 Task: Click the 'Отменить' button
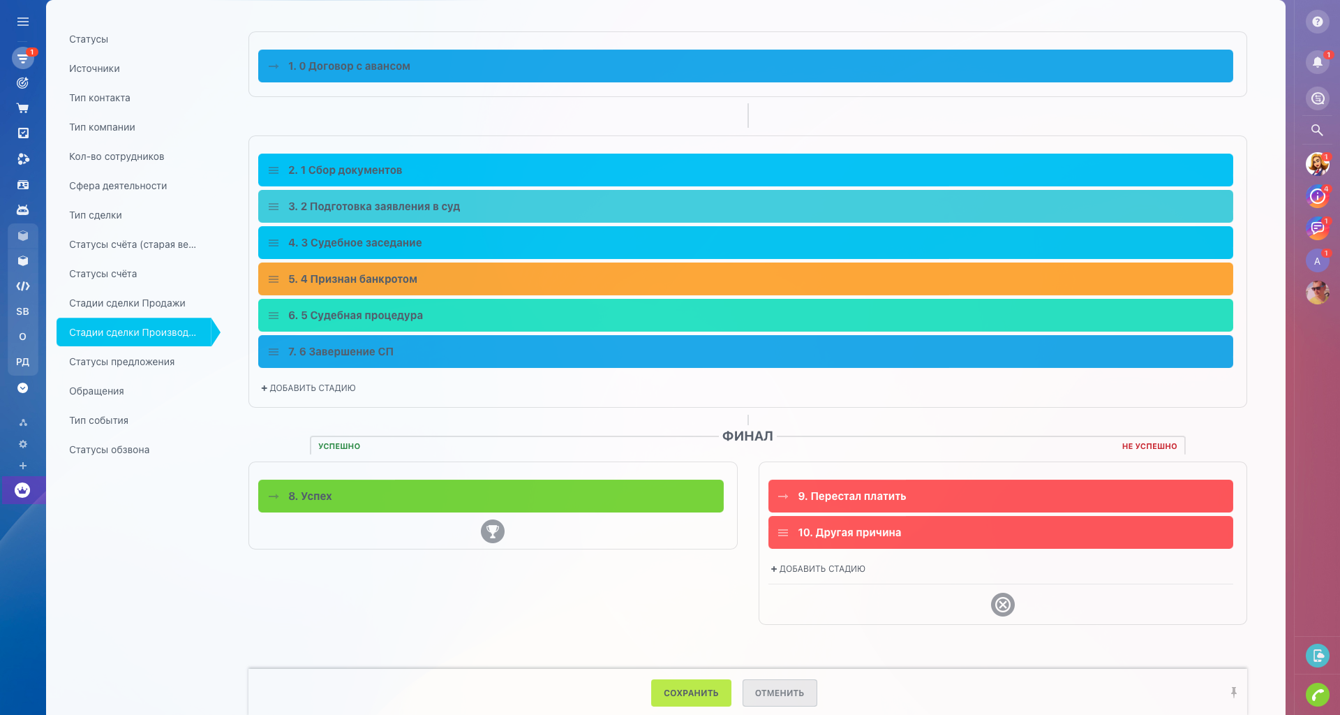point(780,693)
